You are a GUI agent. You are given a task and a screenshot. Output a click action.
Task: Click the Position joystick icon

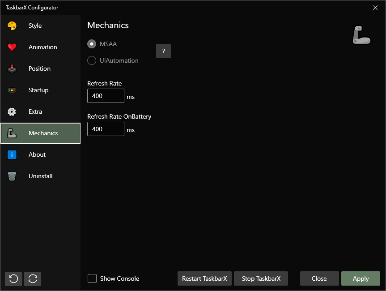pyautogui.click(x=11, y=68)
